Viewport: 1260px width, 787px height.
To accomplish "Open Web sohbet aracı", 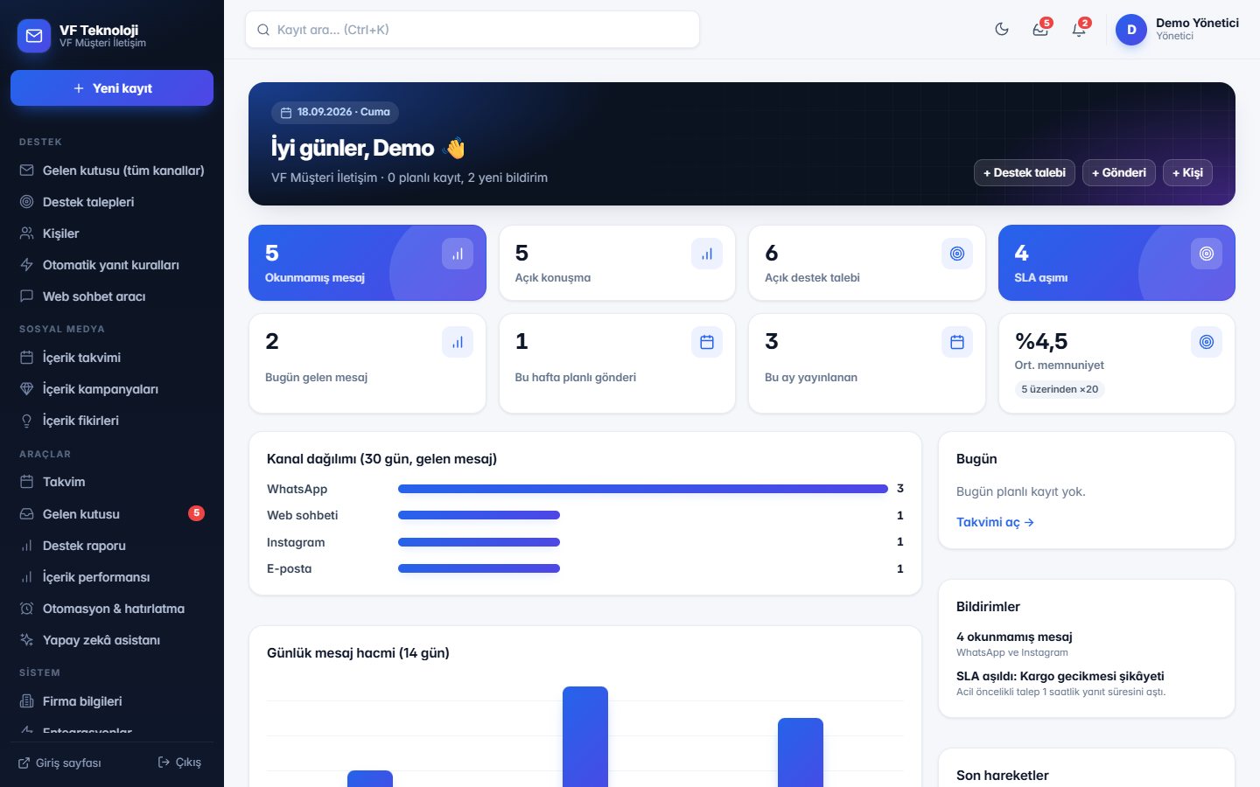I will [x=112, y=296].
